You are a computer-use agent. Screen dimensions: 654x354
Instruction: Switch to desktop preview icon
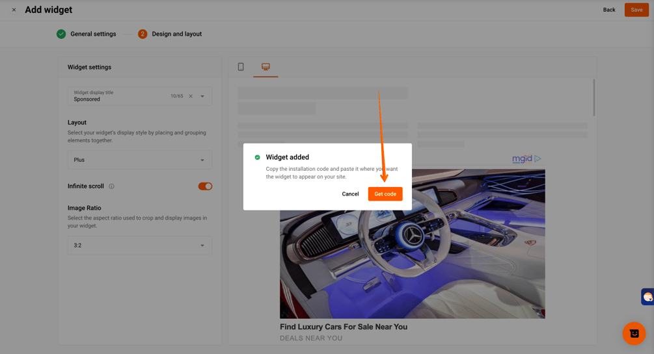tap(266, 67)
